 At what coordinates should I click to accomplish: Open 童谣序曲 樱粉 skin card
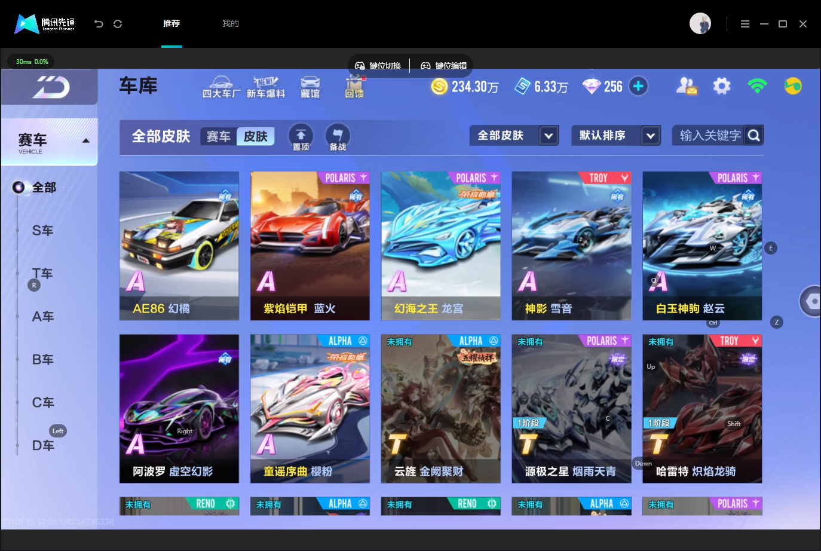(310, 409)
